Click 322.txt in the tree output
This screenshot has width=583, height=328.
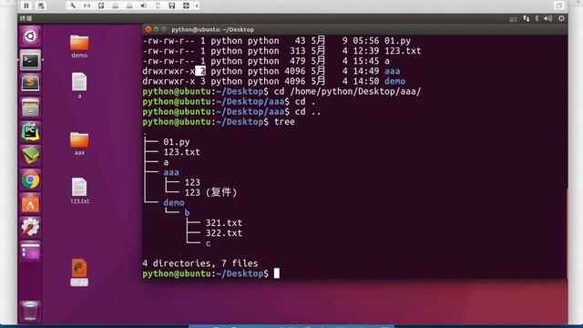pos(224,233)
